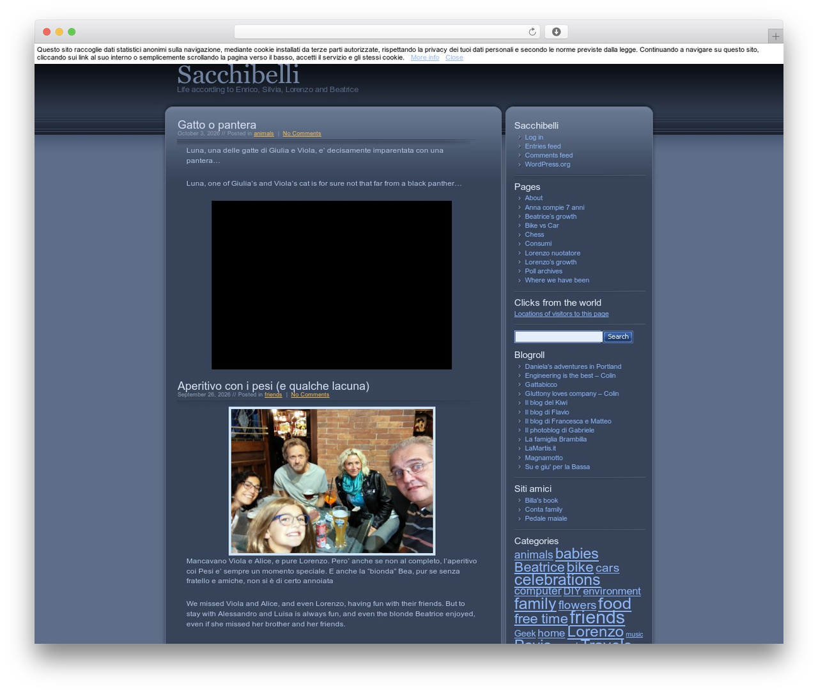Select the celebrations category tag
The image size is (818, 693).
tap(557, 580)
